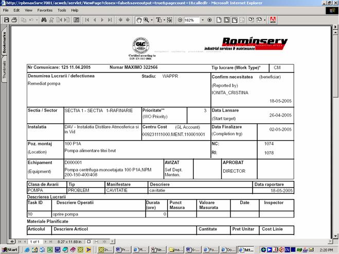Image resolution: width=339 pixels, height=254 pixels.
Task: Click the Reflow page icon
Action: 242,20
